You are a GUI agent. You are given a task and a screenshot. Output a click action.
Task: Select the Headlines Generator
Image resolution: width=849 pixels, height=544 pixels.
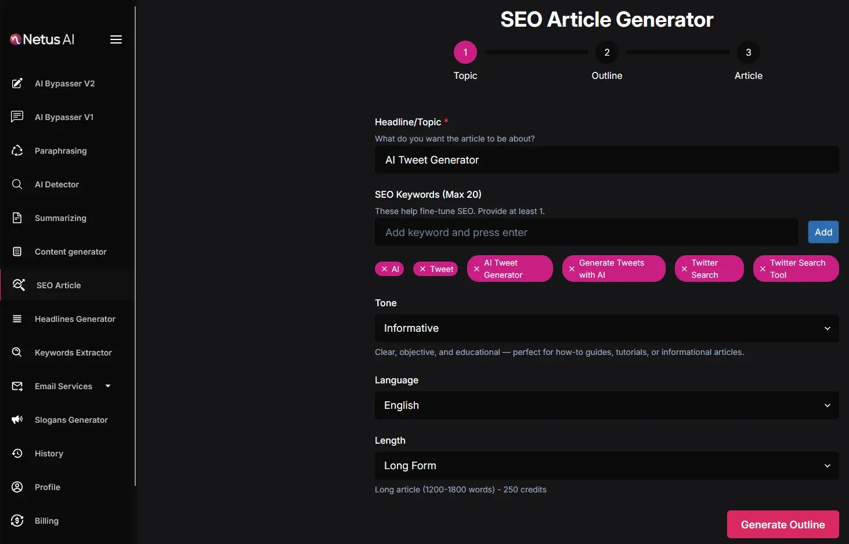click(74, 319)
